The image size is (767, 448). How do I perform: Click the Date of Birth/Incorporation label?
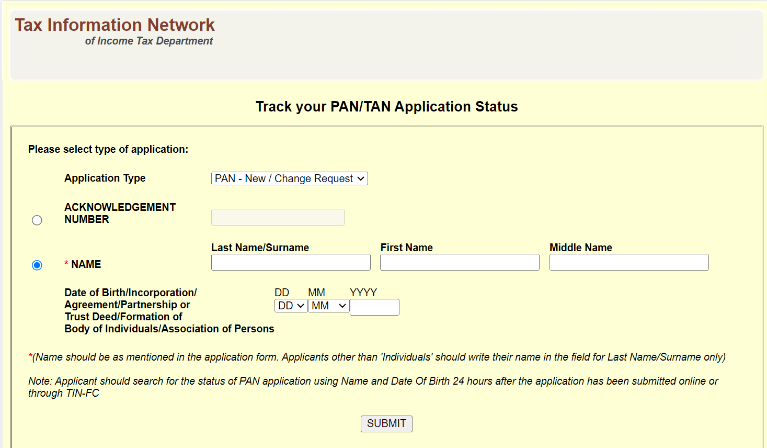(x=130, y=293)
